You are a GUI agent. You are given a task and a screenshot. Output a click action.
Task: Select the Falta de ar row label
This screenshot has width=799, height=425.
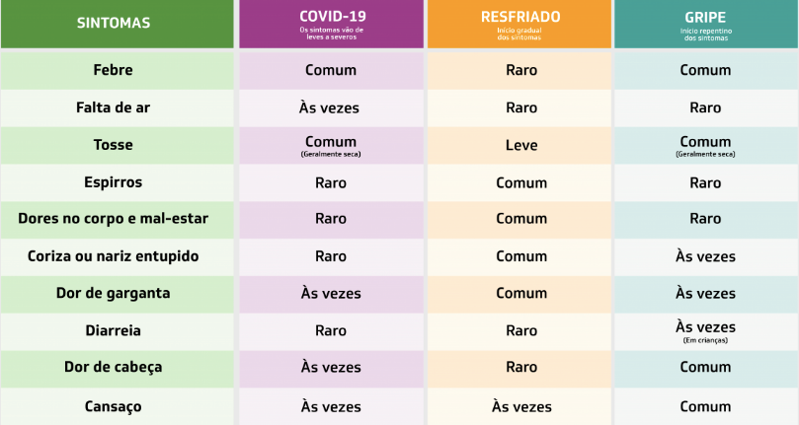[114, 107]
